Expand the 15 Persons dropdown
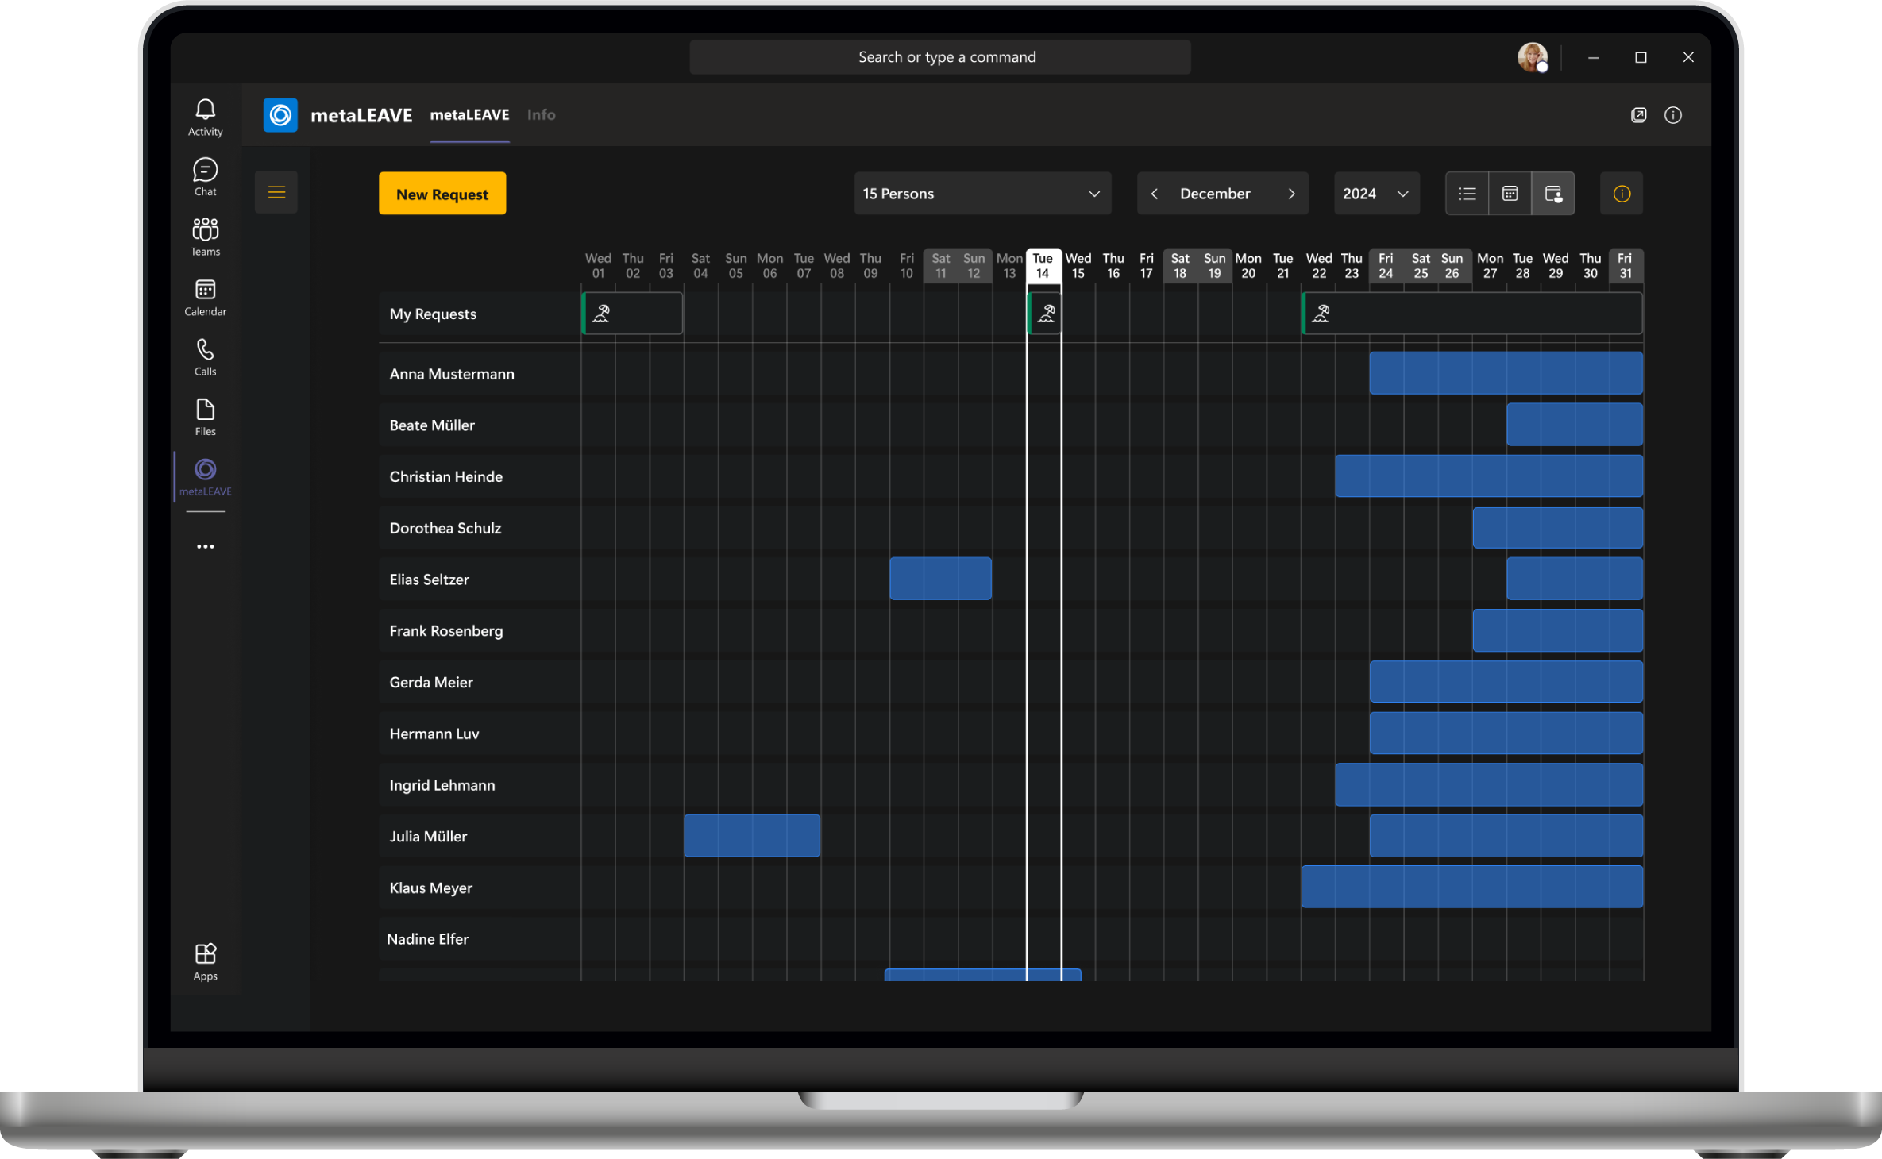 tap(982, 194)
